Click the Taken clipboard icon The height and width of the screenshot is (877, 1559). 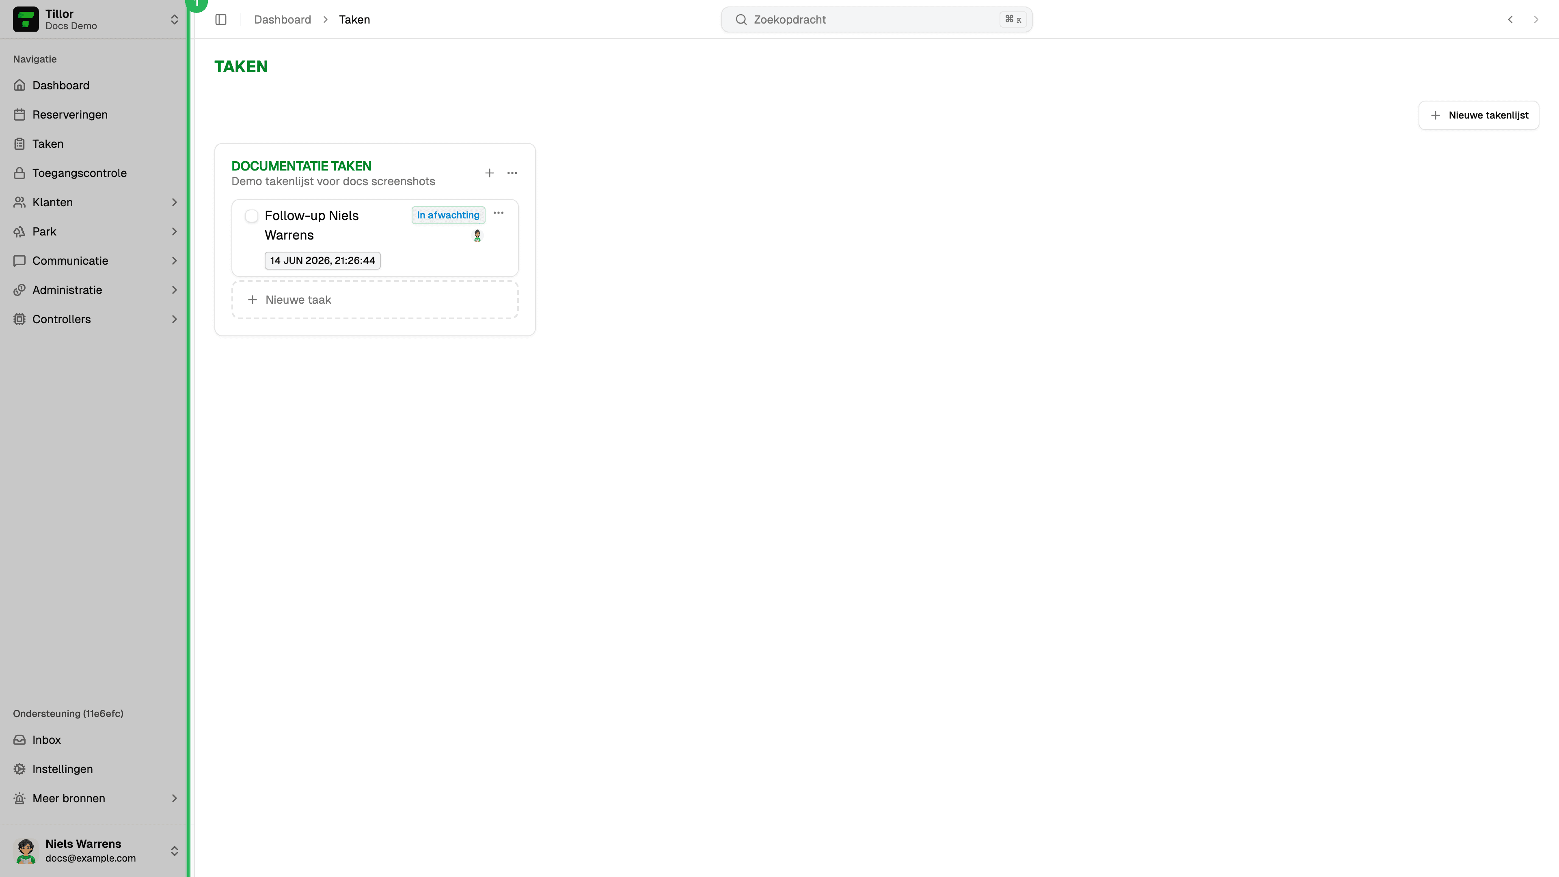coord(19,143)
